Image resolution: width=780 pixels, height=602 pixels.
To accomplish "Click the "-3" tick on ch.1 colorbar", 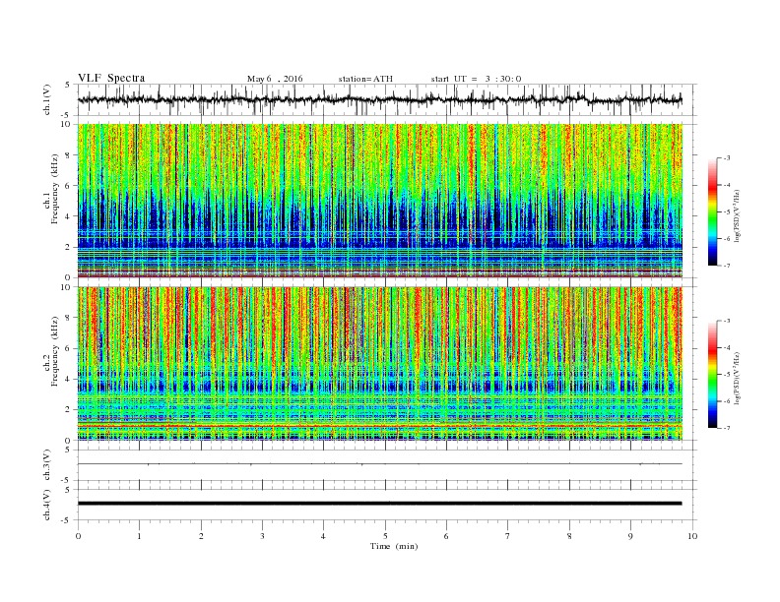I will (727, 158).
